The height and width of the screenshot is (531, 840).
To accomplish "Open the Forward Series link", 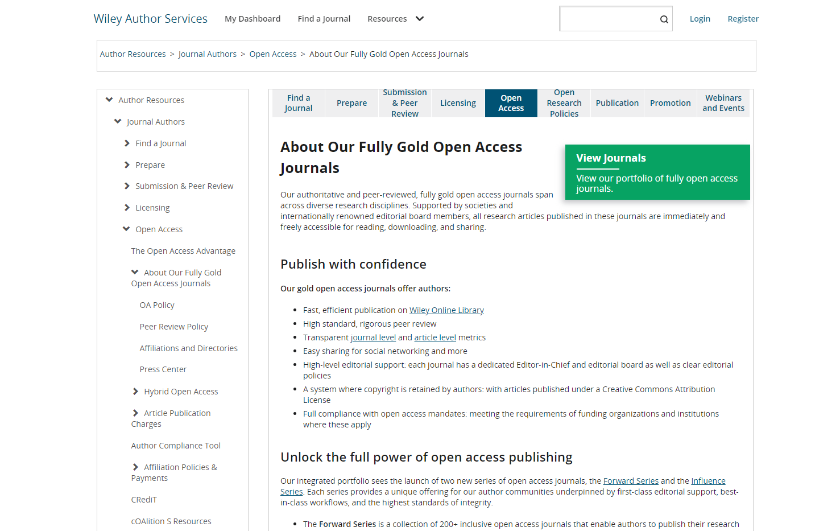I will (x=631, y=481).
